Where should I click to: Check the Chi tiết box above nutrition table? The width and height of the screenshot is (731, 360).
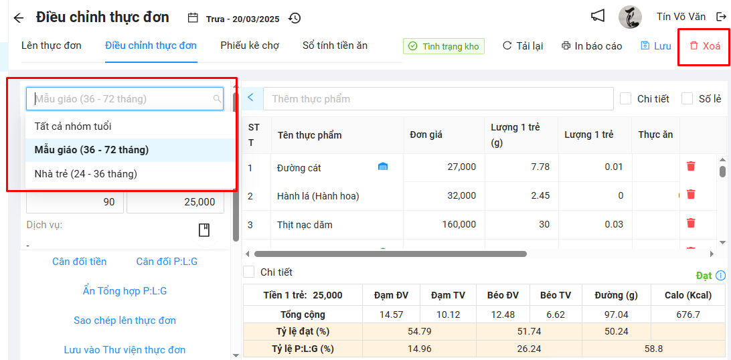[249, 272]
